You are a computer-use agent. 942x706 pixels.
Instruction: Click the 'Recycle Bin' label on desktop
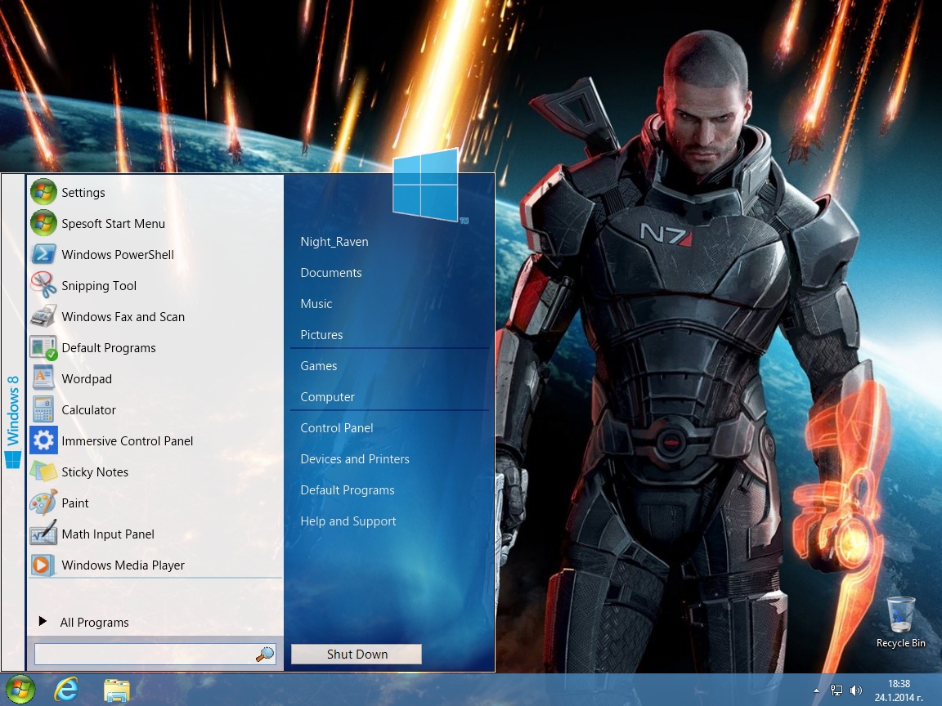pyautogui.click(x=900, y=643)
